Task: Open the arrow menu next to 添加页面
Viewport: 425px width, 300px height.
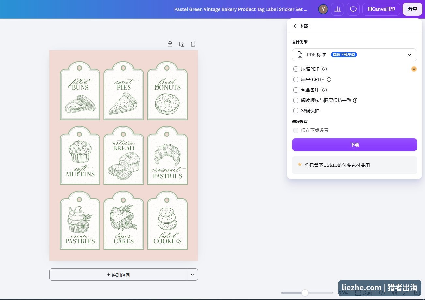Action: 192,275
